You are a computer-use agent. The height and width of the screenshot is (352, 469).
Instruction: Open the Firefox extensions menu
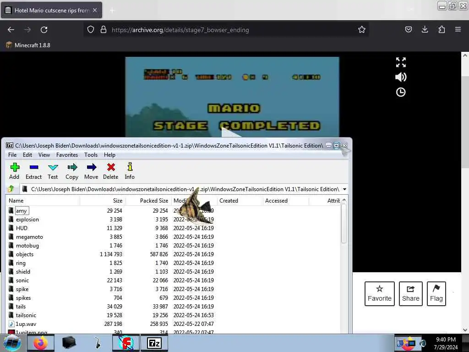click(x=442, y=30)
